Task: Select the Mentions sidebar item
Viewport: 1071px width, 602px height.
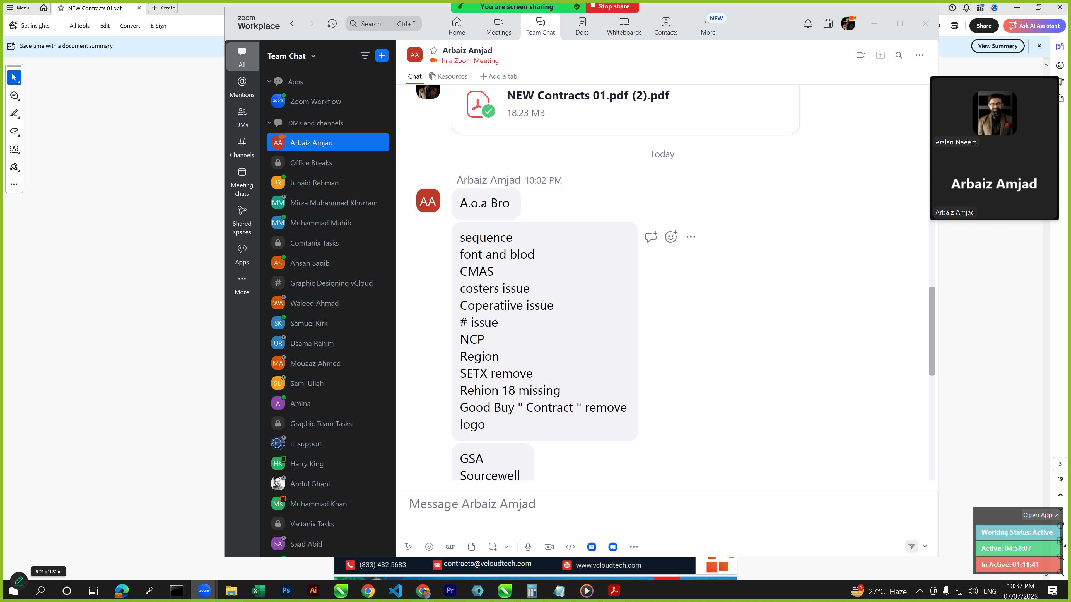Action: 242,87
